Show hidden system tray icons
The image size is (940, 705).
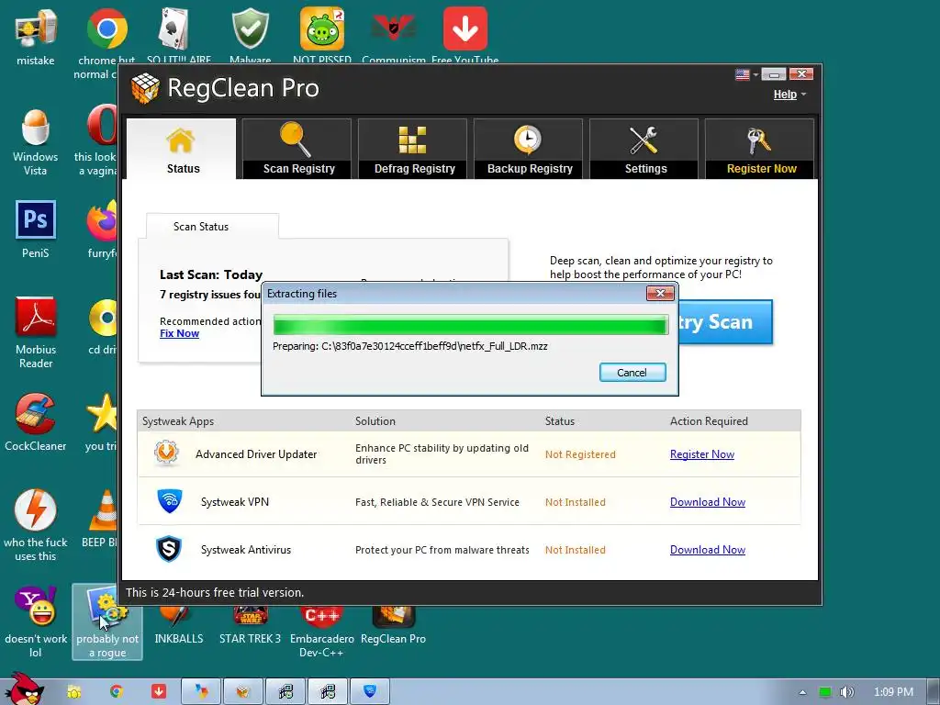(802, 692)
